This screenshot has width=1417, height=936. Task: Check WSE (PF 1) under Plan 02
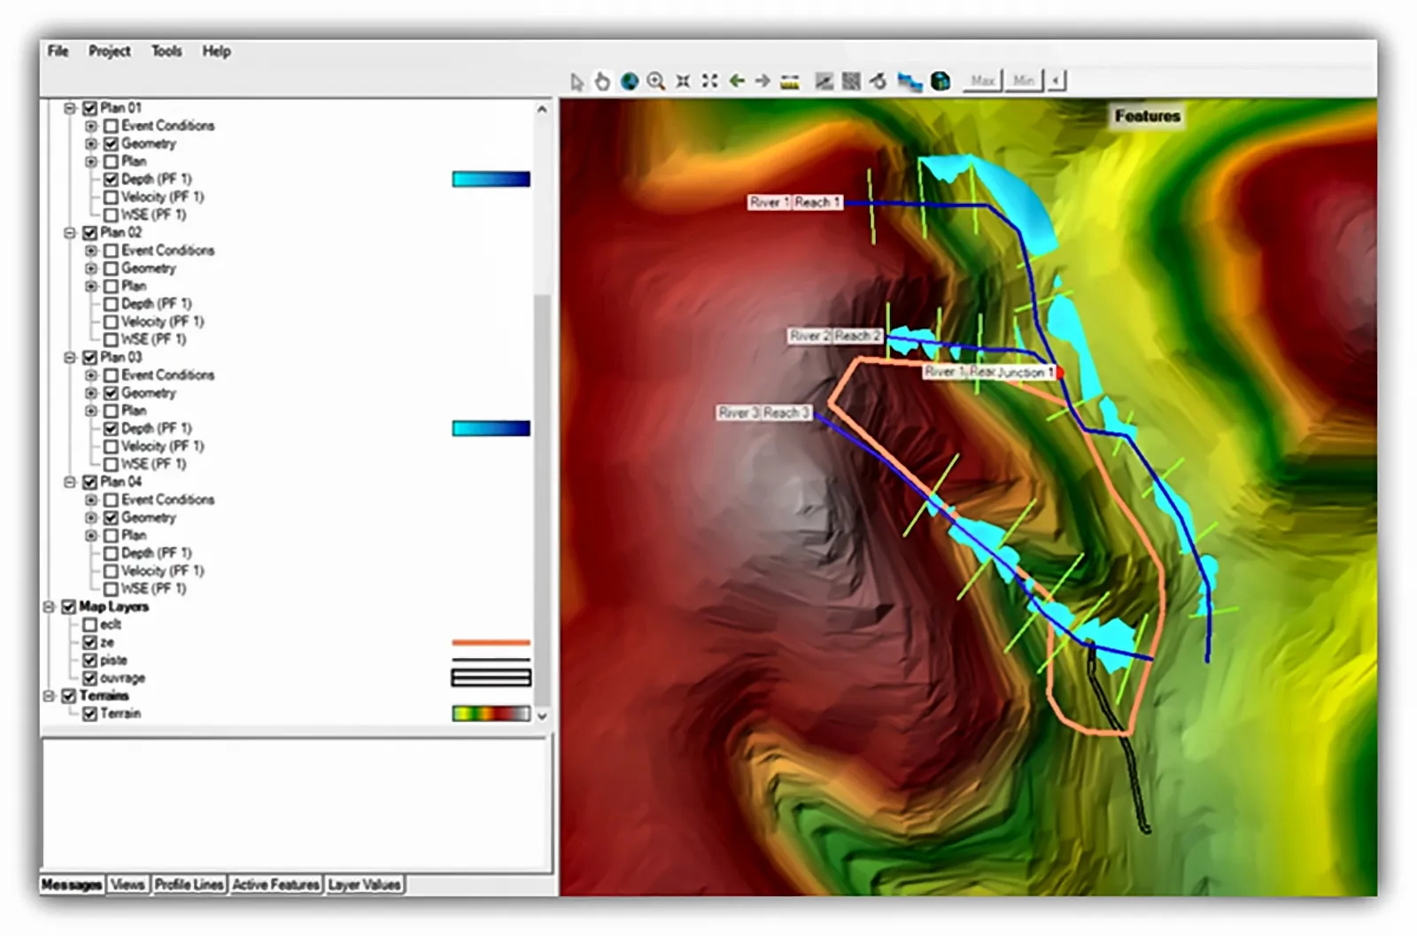111,339
